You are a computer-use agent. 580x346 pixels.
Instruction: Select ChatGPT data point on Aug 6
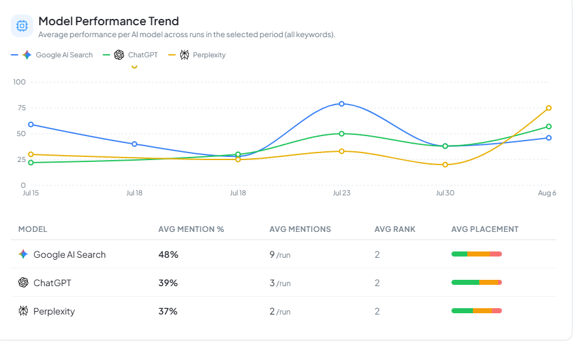(x=549, y=127)
